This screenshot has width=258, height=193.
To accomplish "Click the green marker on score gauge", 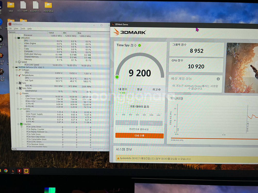I will click(x=117, y=77).
